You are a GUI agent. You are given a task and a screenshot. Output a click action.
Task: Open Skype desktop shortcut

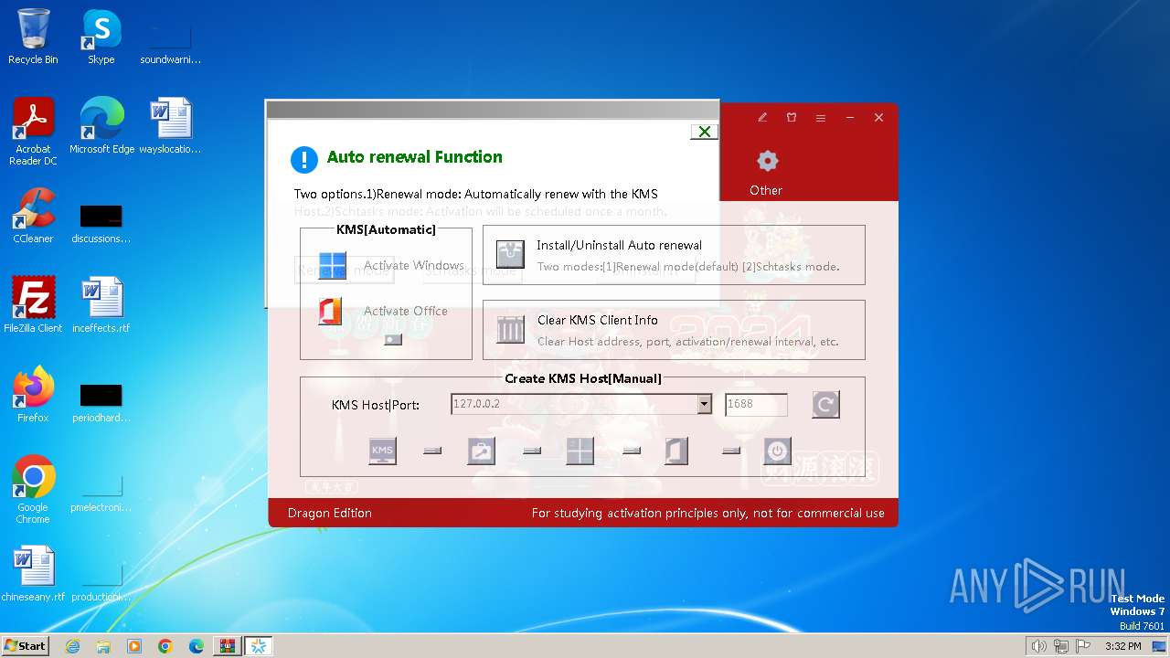[x=101, y=37]
